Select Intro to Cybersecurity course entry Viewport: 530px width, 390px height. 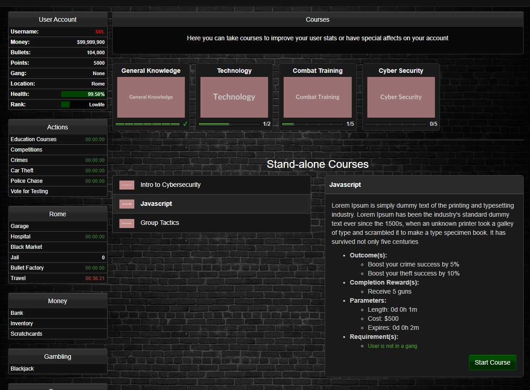tap(170, 185)
